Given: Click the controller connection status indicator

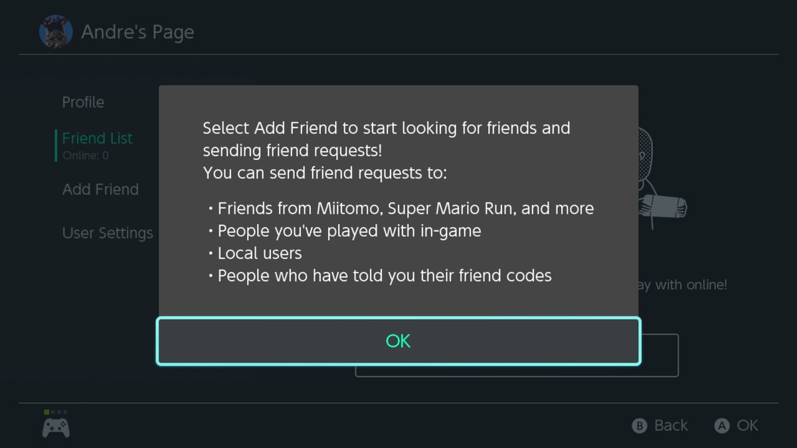Looking at the screenshot, I should coord(56,413).
